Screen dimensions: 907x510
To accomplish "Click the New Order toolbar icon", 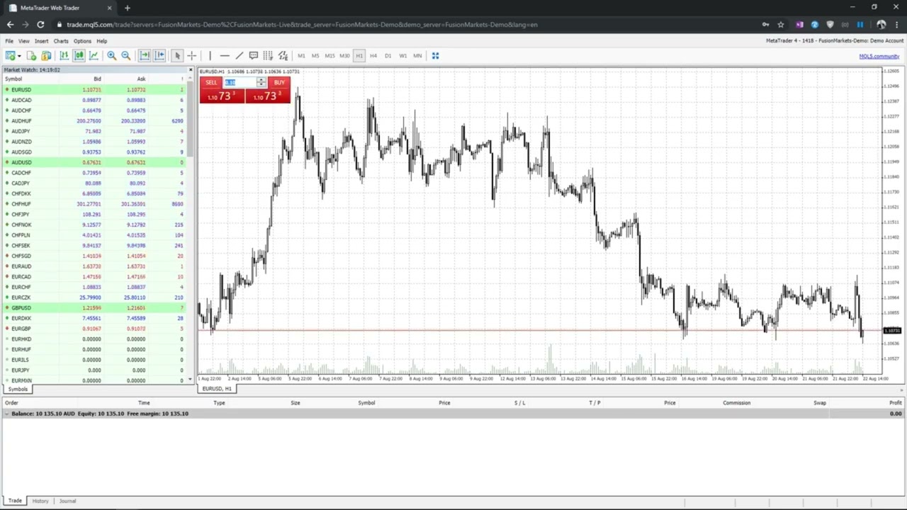I will click(10, 55).
